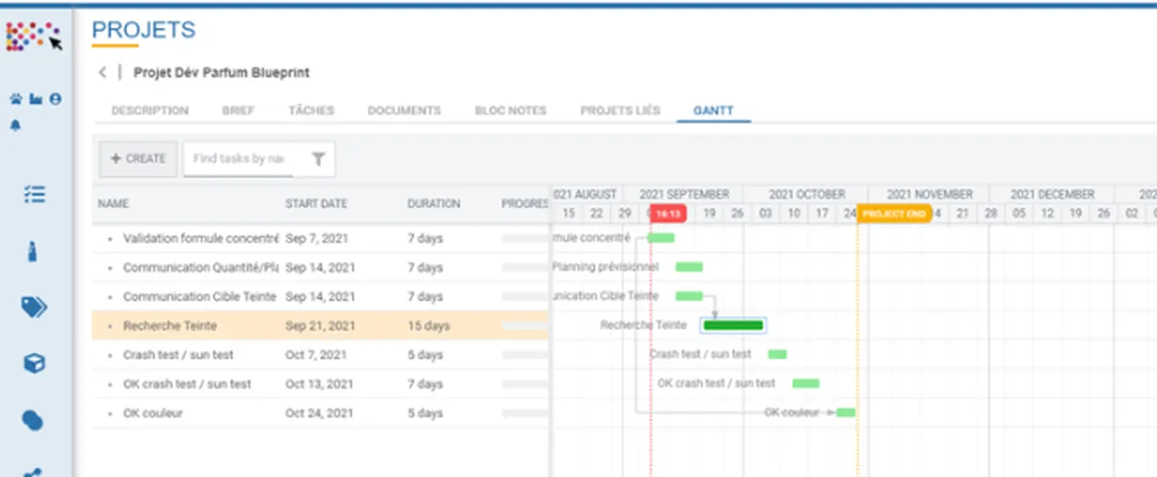
Task: Select the Recherche Teinte task row
Action: [320, 326]
